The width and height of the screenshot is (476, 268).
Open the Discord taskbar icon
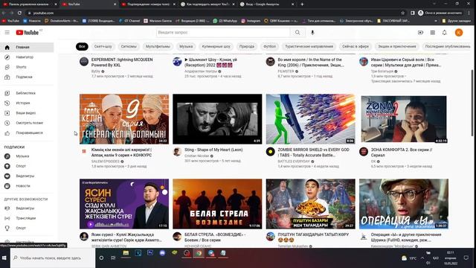click(x=162, y=253)
